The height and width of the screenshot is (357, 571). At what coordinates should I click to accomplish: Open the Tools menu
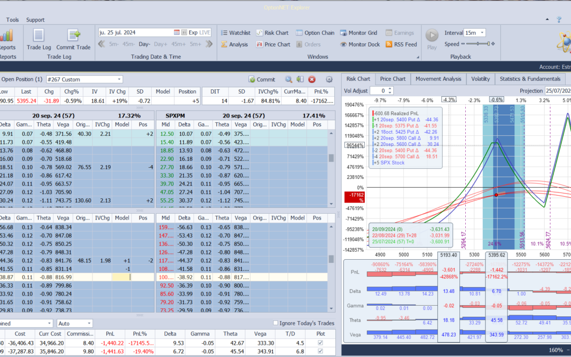tap(12, 20)
